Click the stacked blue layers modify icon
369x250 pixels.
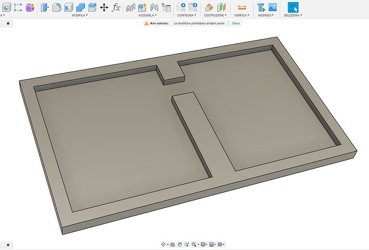tap(92, 7)
